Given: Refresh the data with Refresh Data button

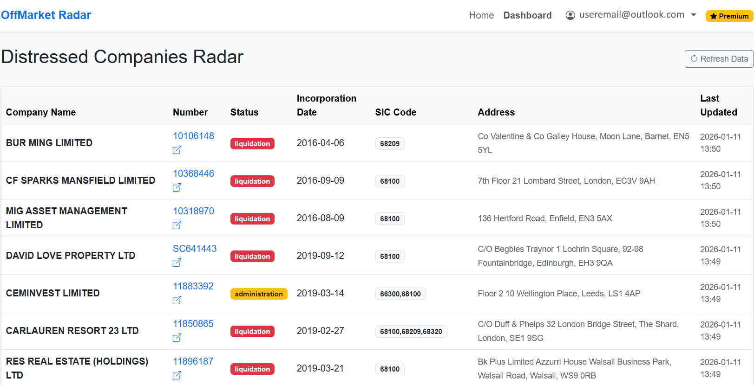Looking at the screenshot, I should point(719,59).
